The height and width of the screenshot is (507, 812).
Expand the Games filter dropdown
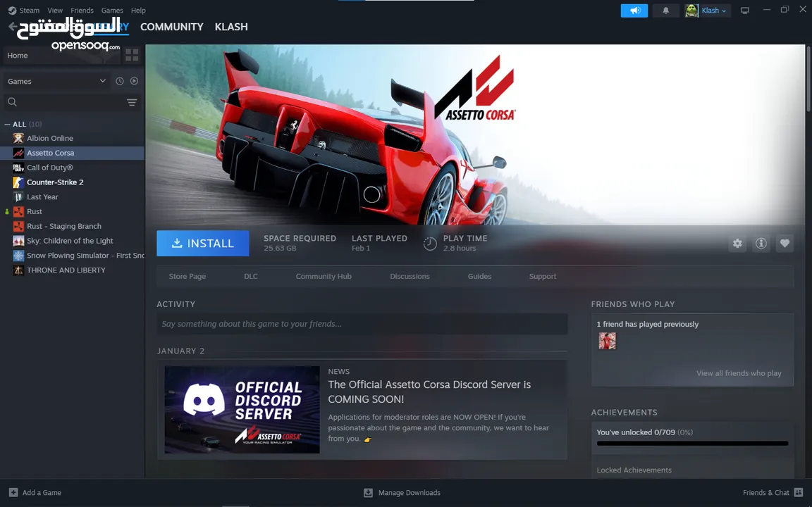point(56,81)
